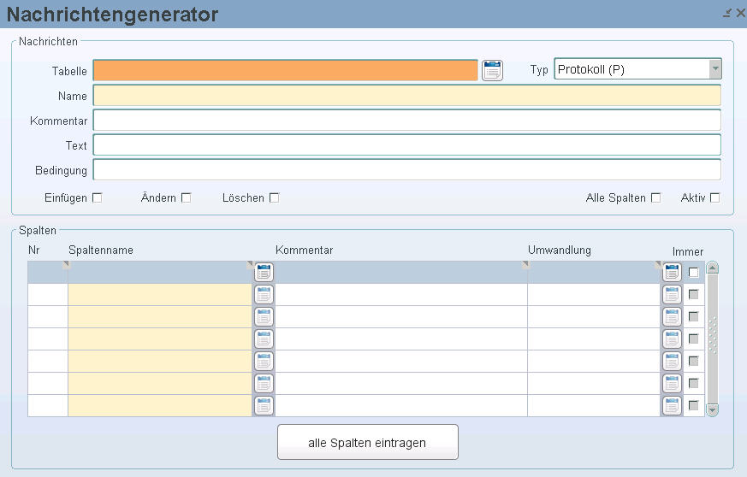This screenshot has height=477, width=747.
Task: Click Umwandlung column header sort corner
Action: click(x=658, y=265)
